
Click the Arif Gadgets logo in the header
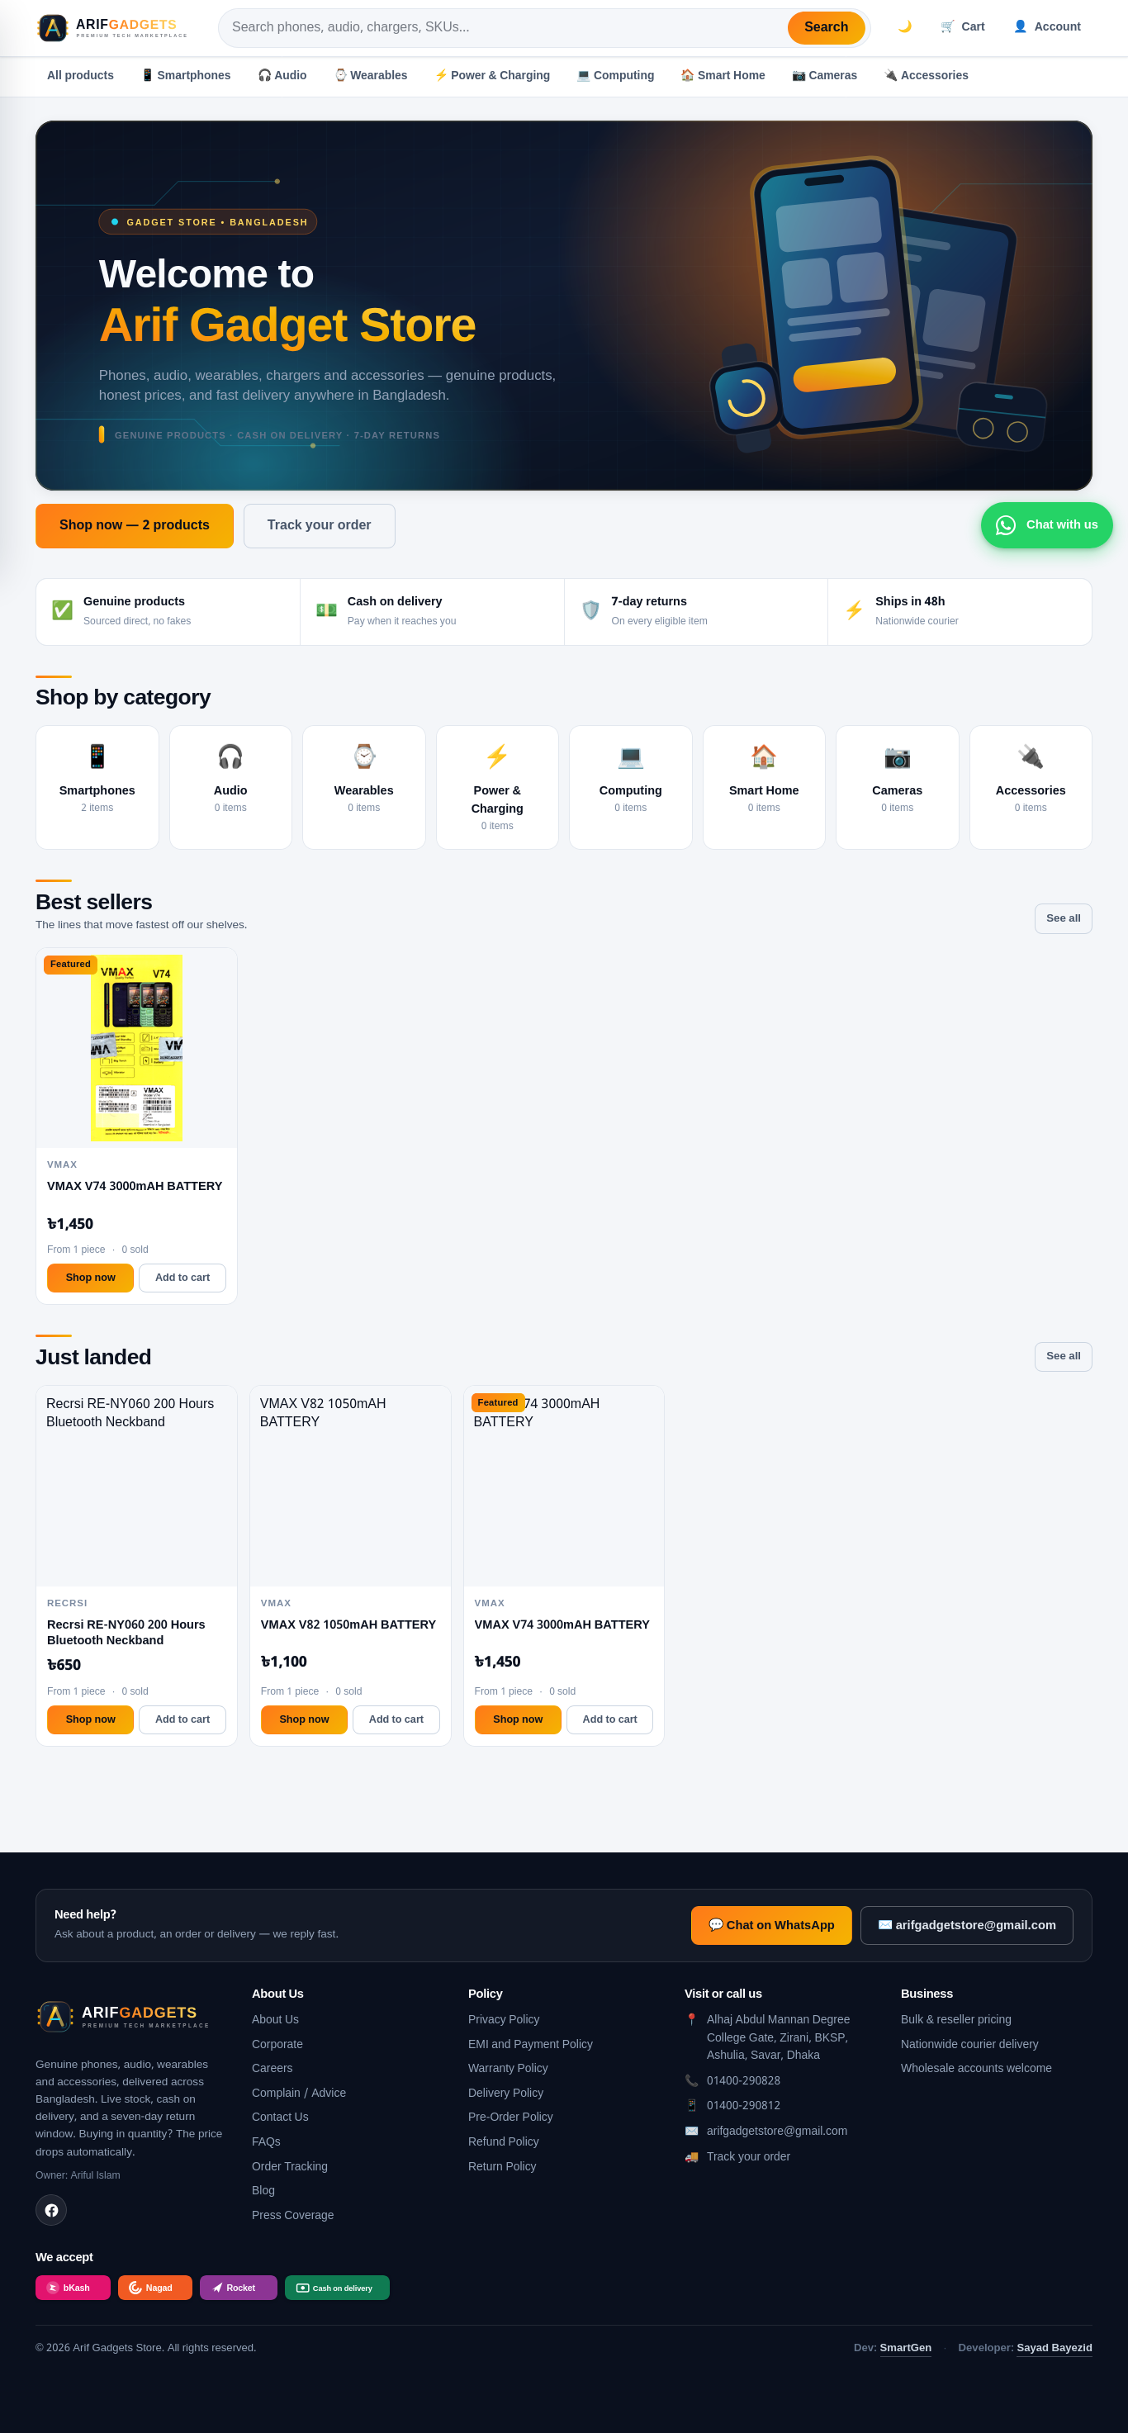(112, 27)
